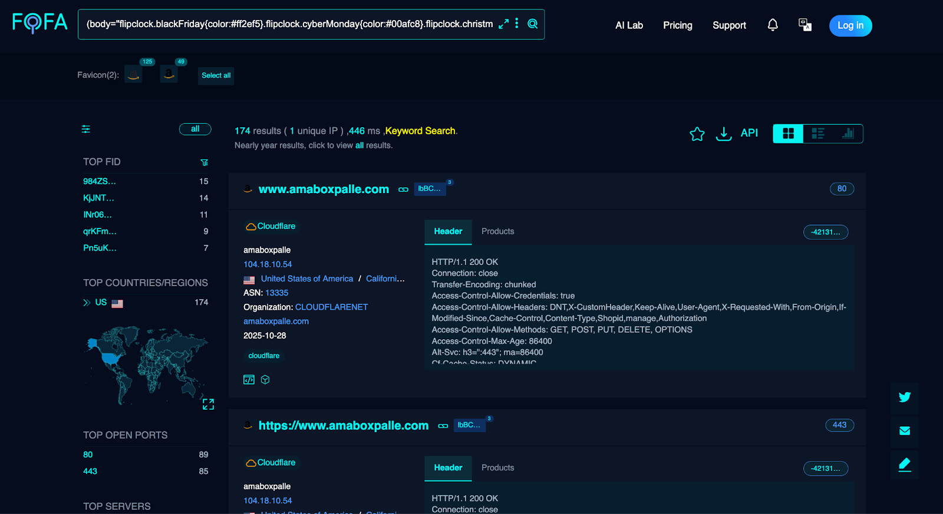
Task: Filter by open port 80
Action: pyautogui.click(x=88, y=455)
